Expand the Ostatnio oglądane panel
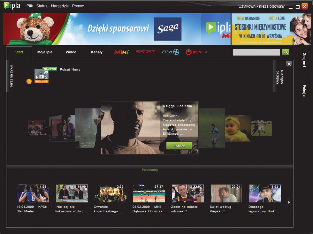The width and height of the screenshot is (313, 234). (279, 77)
